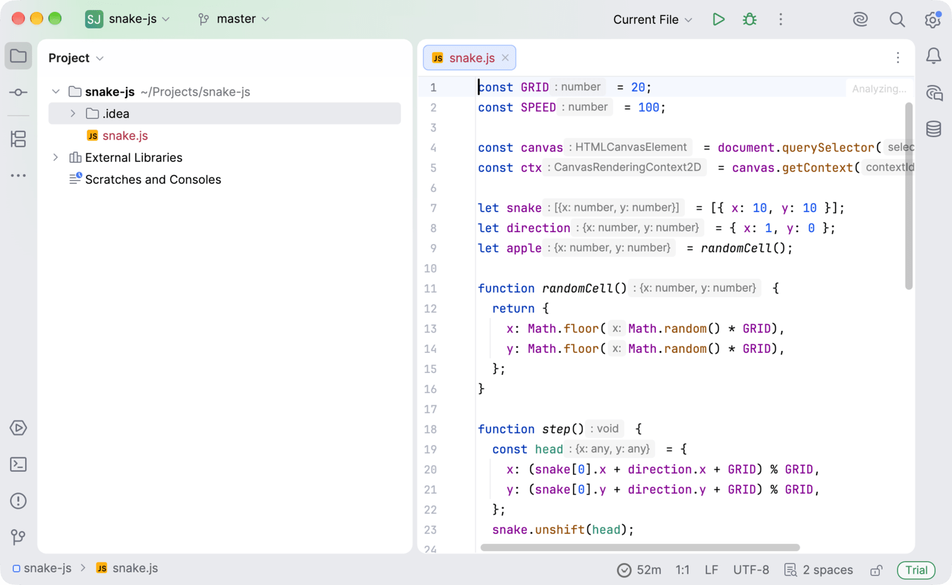Click the editor horizontal scrollbar

[x=640, y=547]
